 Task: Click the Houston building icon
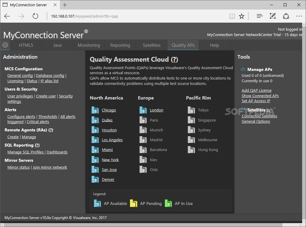(x=95, y=130)
